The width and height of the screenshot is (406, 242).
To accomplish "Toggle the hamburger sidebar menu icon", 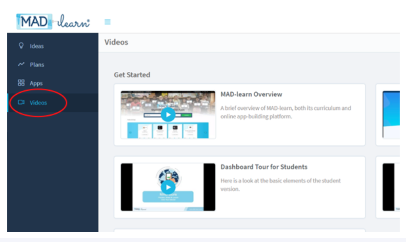I will click(107, 22).
